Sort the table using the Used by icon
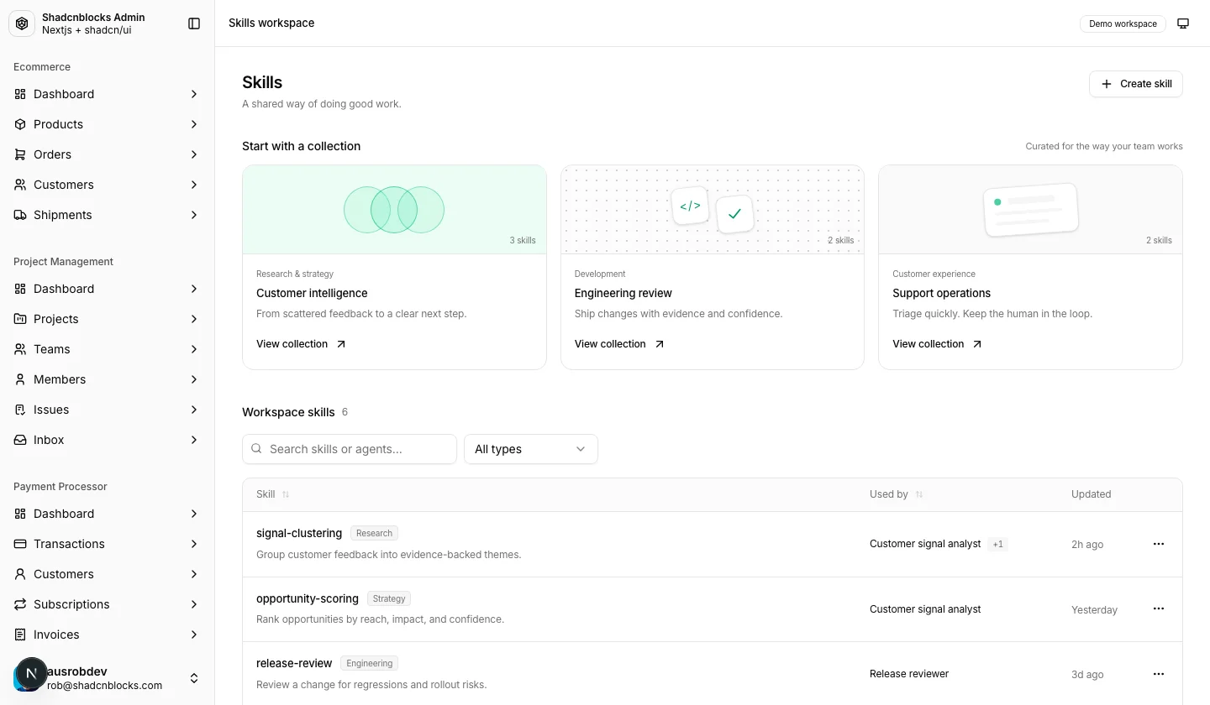 pyautogui.click(x=919, y=494)
